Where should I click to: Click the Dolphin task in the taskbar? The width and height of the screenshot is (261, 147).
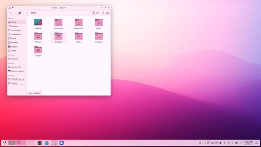coord(54,143)
